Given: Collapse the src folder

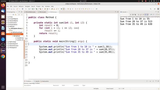Looking at the screenshot, I should pyautogui.click(x=8, y=30).
